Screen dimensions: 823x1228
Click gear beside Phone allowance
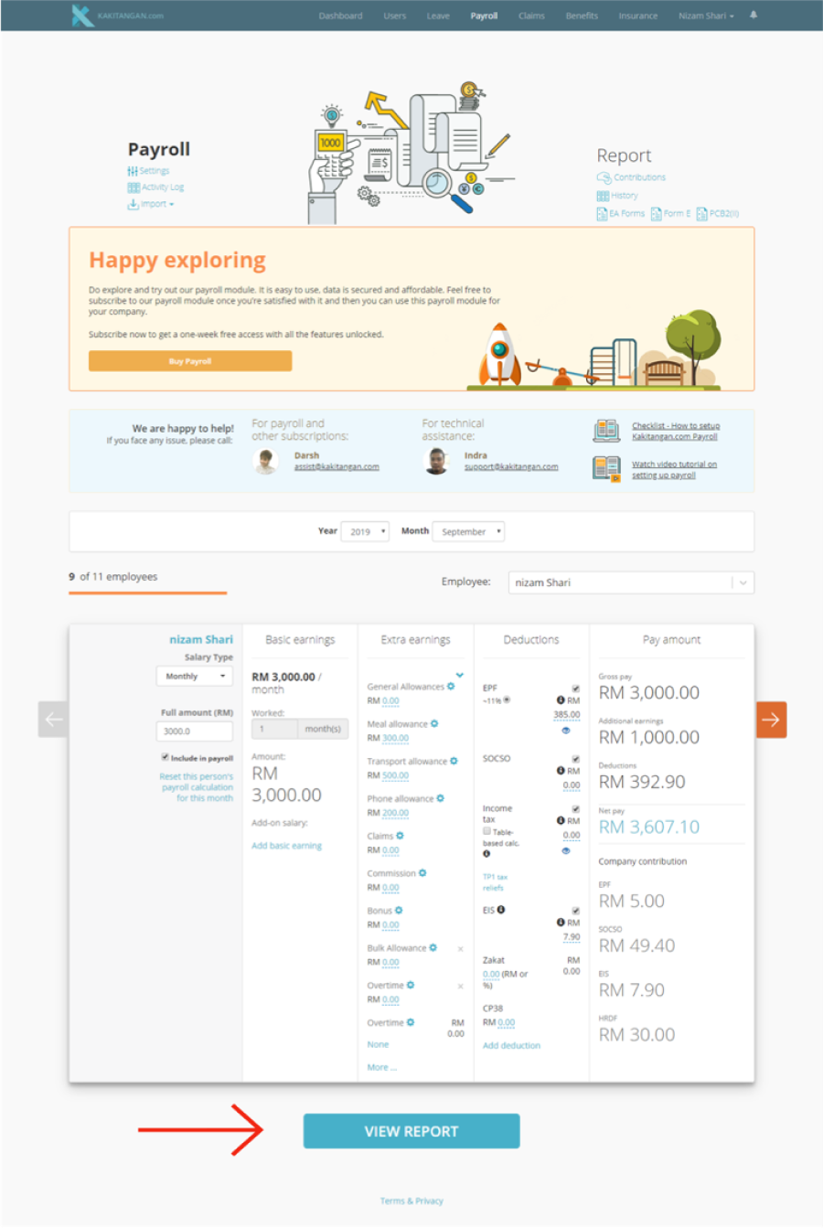(x=441, y=798)
